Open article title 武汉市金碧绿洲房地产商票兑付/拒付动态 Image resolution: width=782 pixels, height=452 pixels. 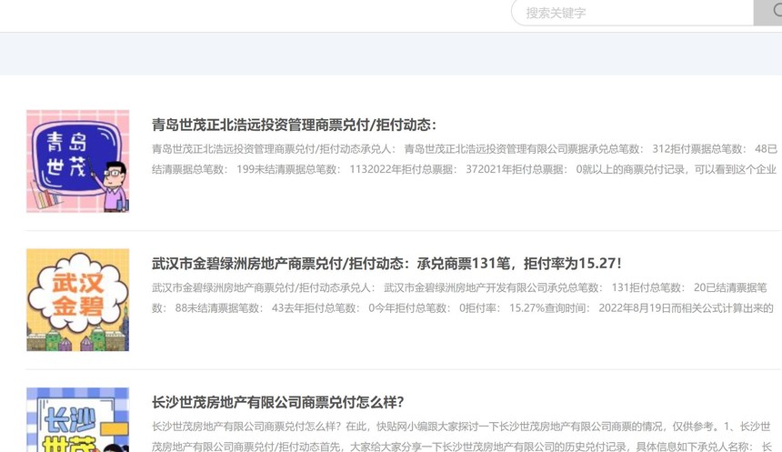[x=386, y=264]
